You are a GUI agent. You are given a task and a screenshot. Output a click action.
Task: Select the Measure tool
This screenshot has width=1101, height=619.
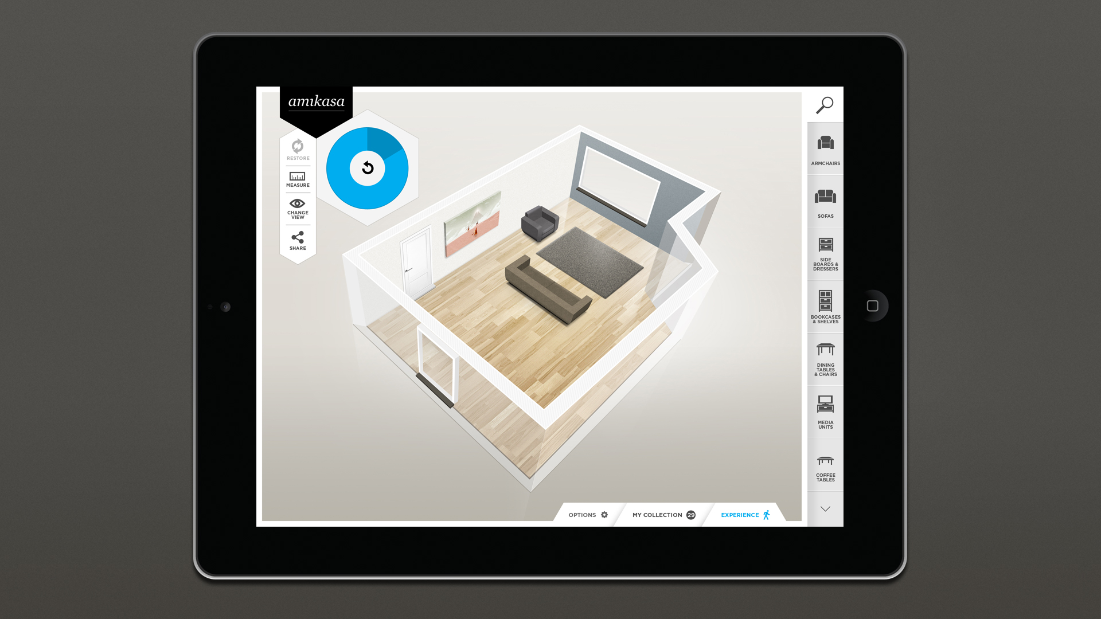[x=297, y=179]
